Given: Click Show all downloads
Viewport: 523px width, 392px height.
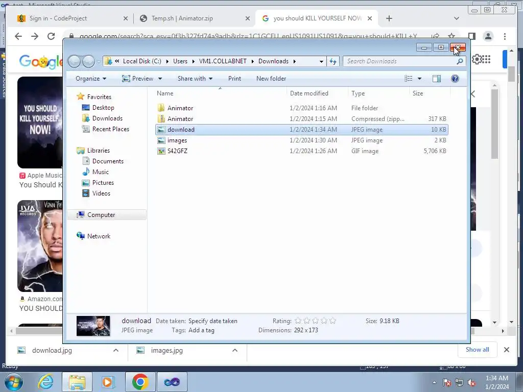Looking at the screenshot, I should 478,350.
